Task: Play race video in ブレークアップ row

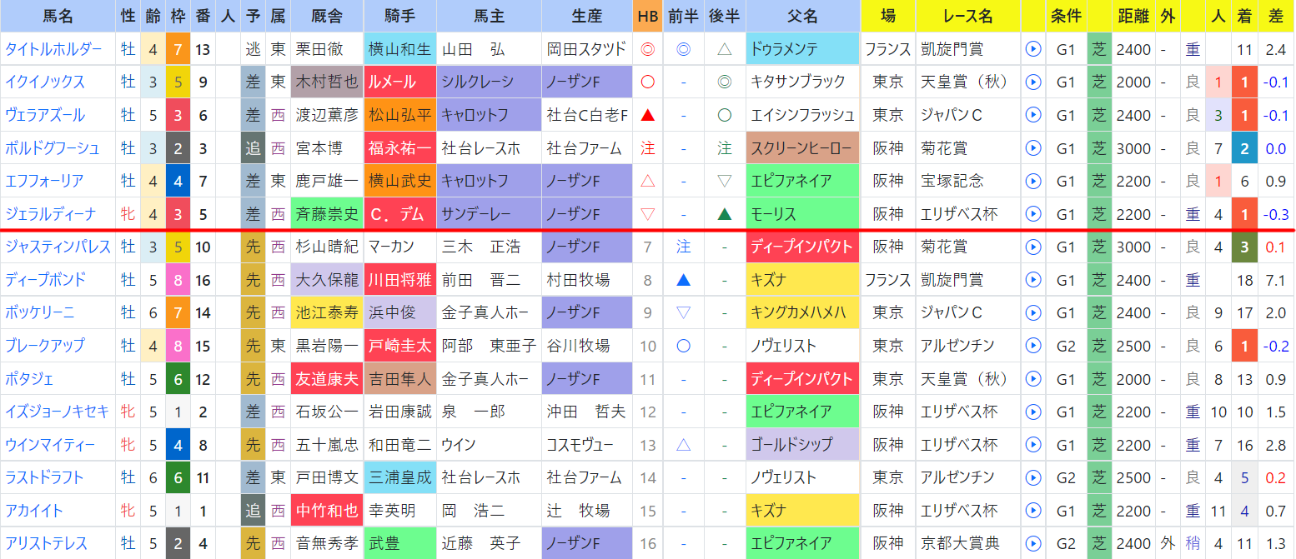Action: point(1033,346)
